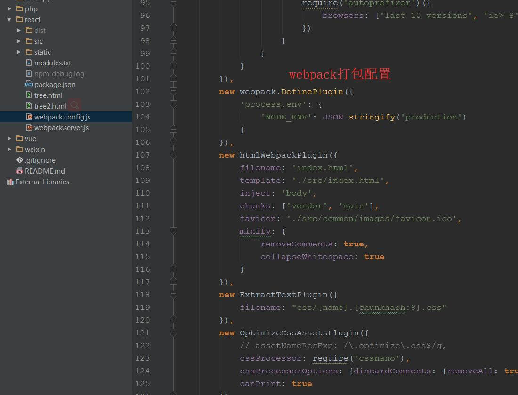Screen dimensions: 518x395
Task: Click the magnifier icon beside tree2.html
Action: click(74, 105)
